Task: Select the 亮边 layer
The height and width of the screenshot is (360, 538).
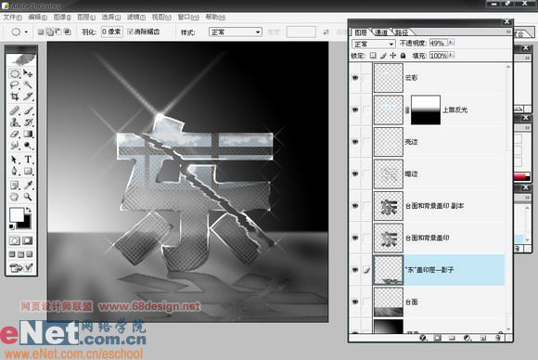Action: point(439,142)
